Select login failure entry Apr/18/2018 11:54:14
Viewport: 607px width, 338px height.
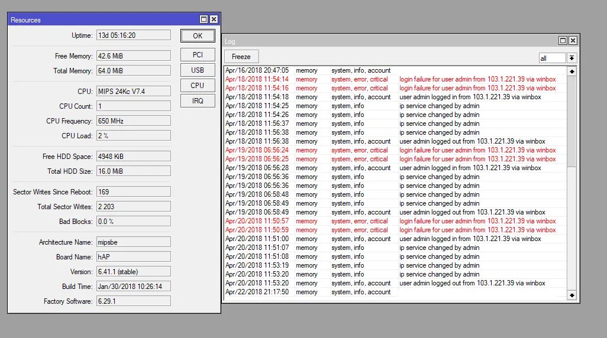pos(396,79)
